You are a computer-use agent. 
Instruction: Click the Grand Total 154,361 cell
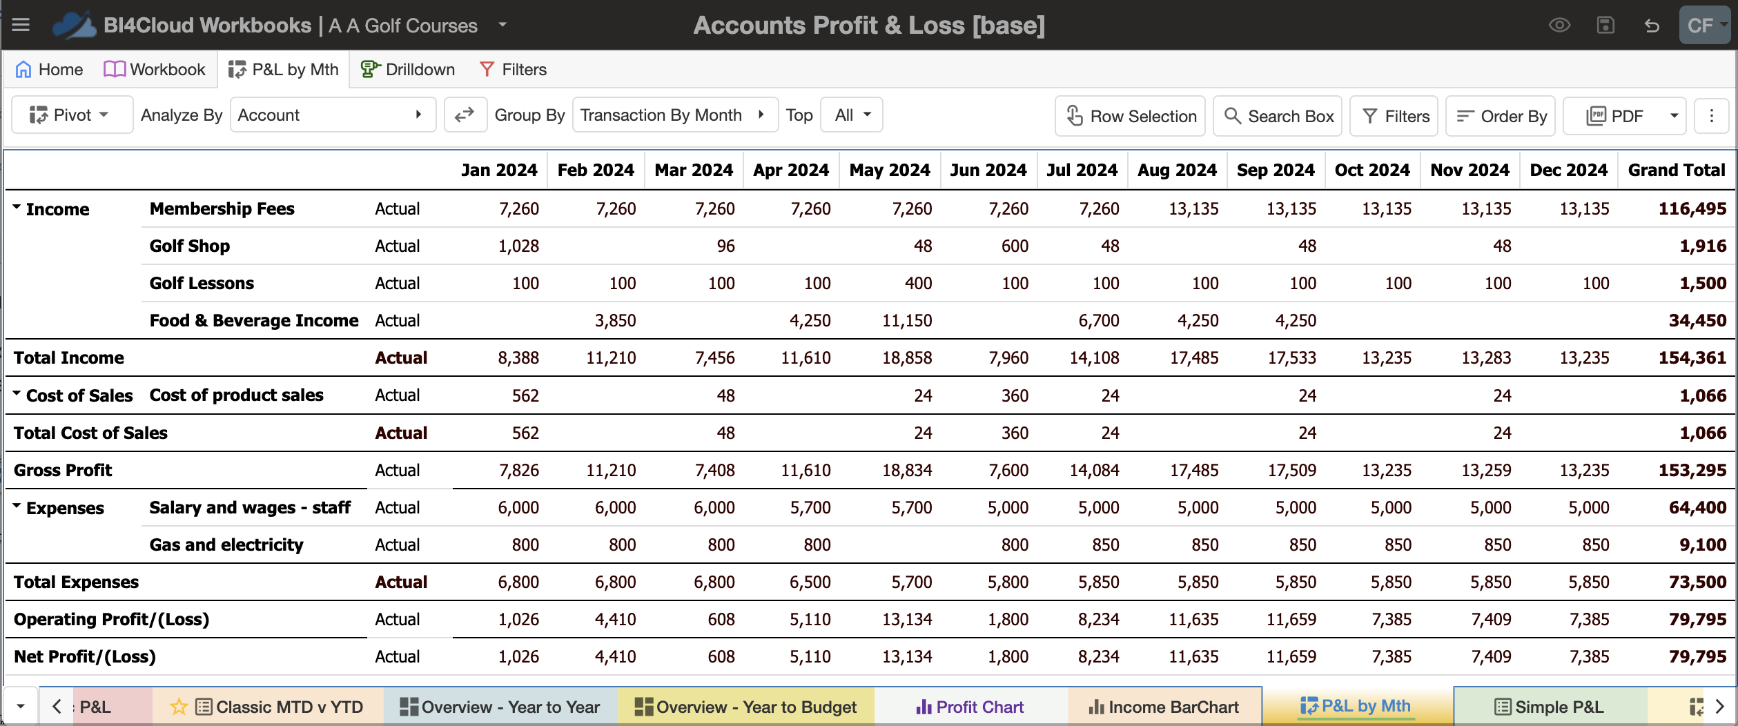pos(1692,358)
